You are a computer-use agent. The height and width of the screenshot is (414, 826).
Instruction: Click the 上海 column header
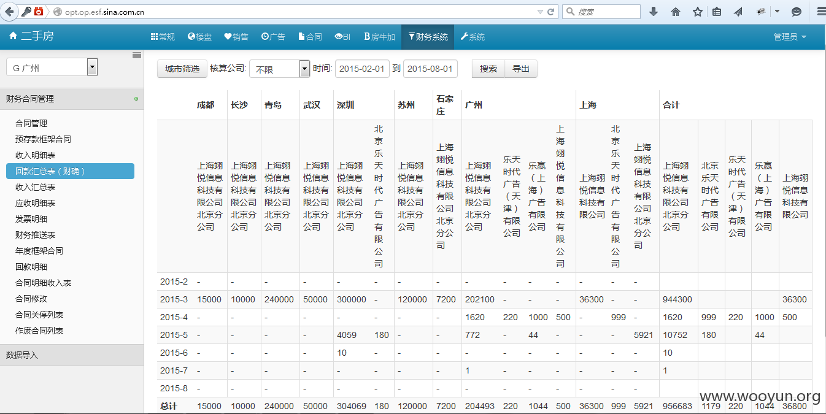click(x=588, y=105)
